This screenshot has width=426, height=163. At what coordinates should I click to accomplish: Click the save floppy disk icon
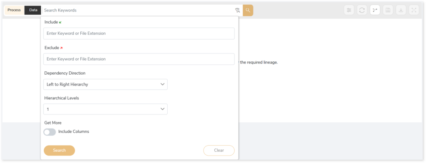tap(388, 10)
